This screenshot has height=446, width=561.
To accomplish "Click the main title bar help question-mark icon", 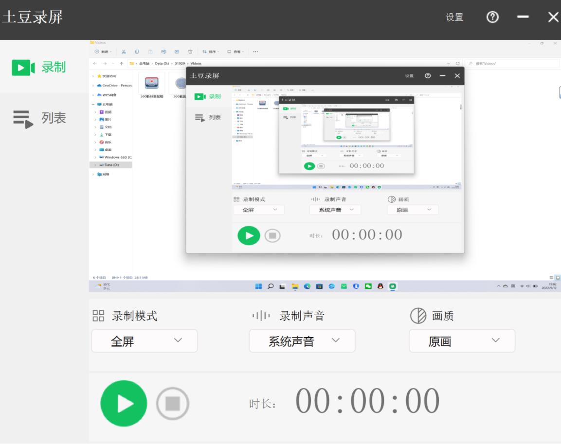I will click(x=492, y=17).
